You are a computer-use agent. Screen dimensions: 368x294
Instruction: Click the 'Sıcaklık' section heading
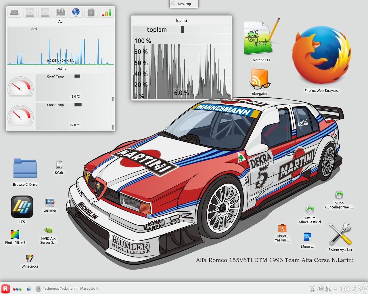click(60, 69)
